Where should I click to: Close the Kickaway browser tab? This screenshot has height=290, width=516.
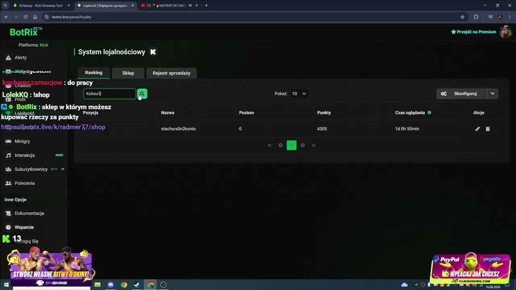69,6
